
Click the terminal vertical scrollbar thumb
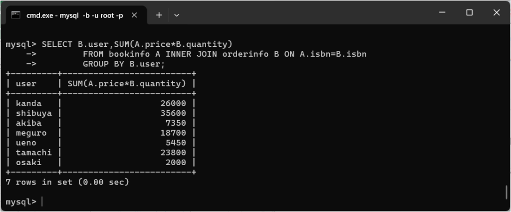[507, 192]
